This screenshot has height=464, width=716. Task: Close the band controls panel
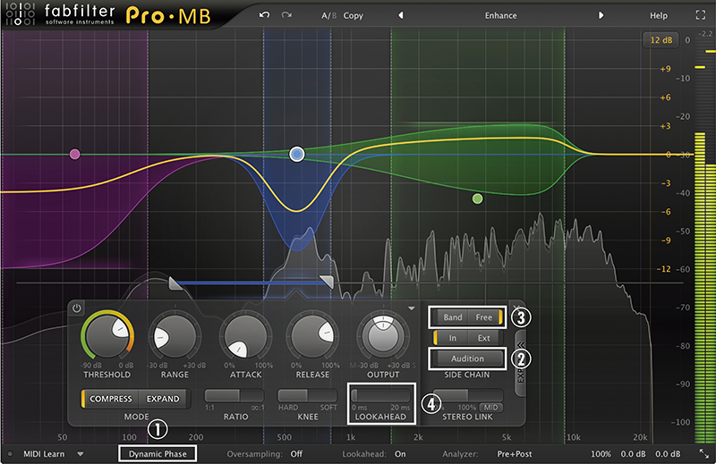click(517, 308)
